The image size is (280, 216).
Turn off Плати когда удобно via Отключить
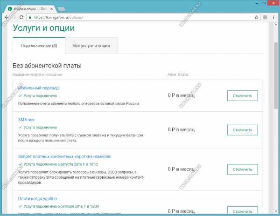pyautogui.click(x=242, y=209)
